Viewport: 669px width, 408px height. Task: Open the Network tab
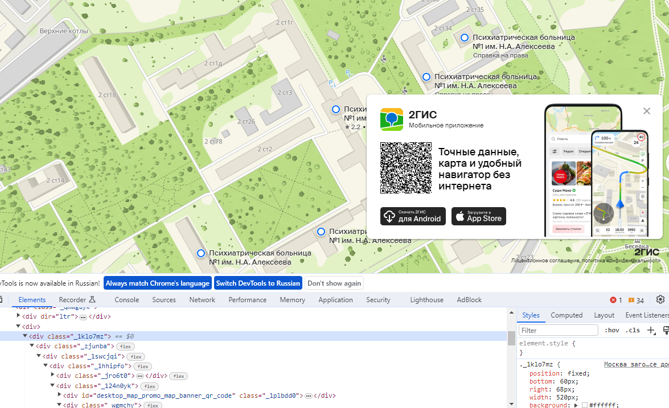tap(202, 300)
